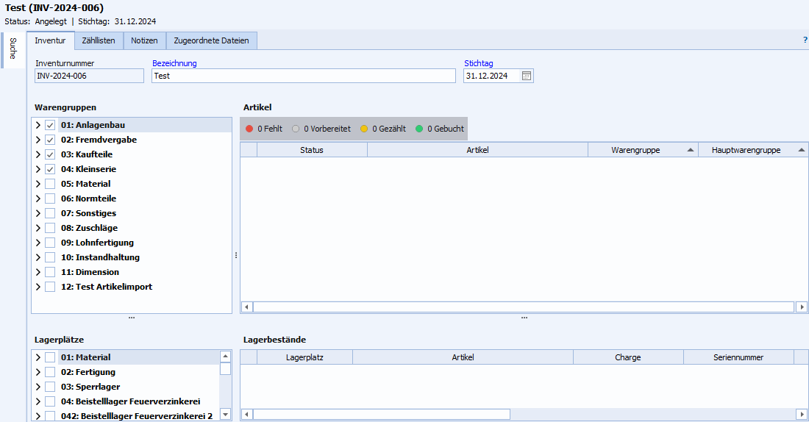Sort by Warengruppe column arrow
This screenshot has height=422, width=809.
(691, 150)
